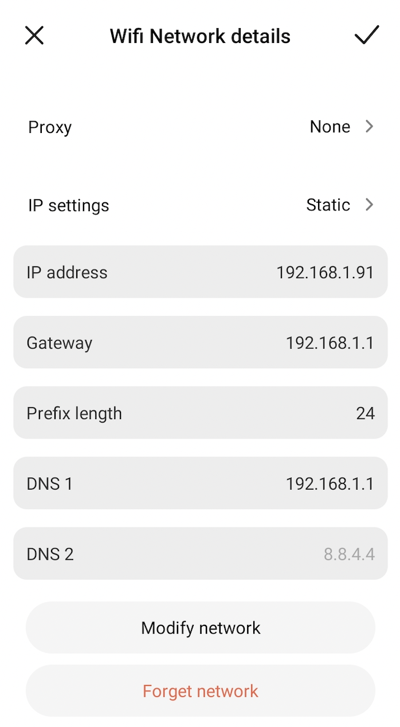Confirm changes with the checkmark icon

pyautogui.click(x=366, y=36)
